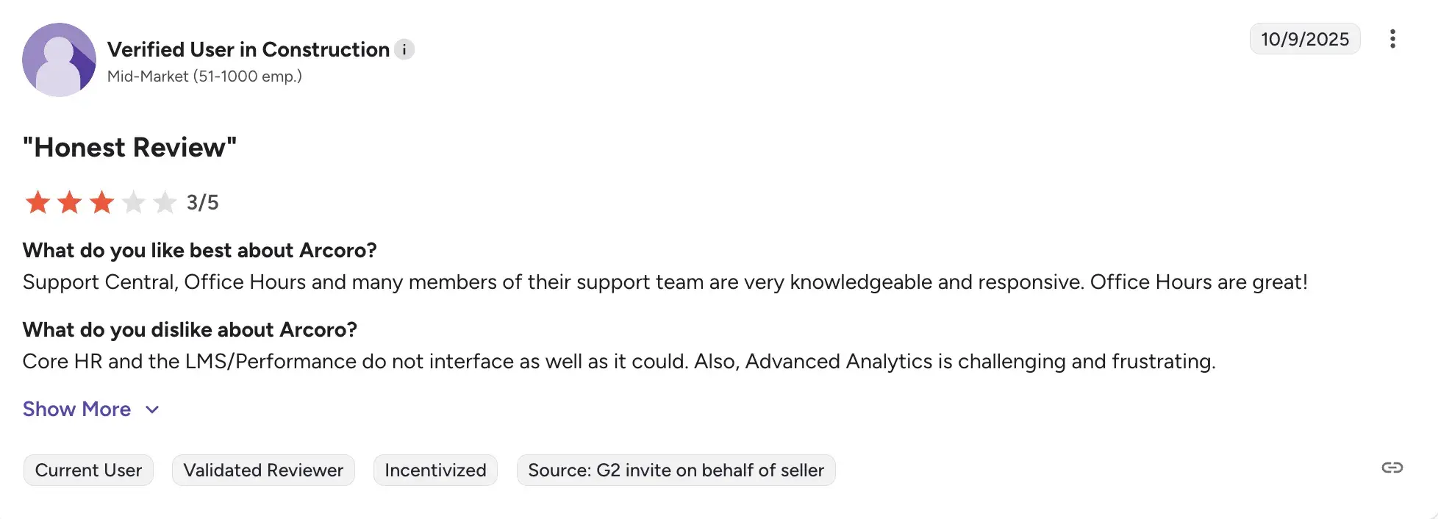Click the copy review link icon
The width and height of the screenshot is (1438, 519).
(1392, 468)
